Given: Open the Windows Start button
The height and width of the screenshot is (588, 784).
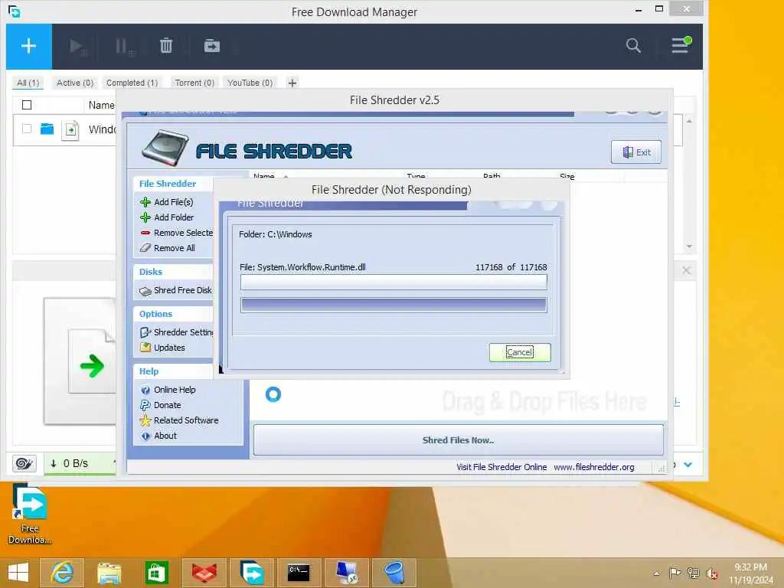Looking at the screenshot, I should tap(18, 573).
